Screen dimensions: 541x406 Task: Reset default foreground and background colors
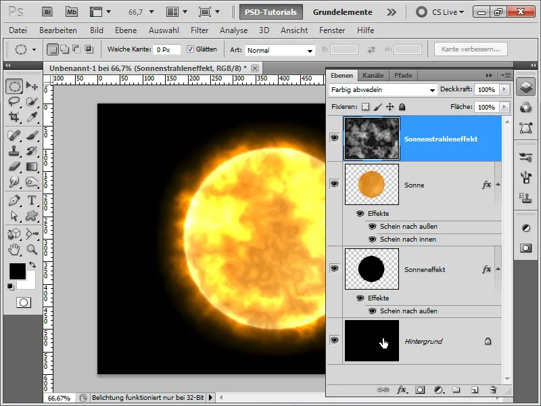click(x=11, y=286)
